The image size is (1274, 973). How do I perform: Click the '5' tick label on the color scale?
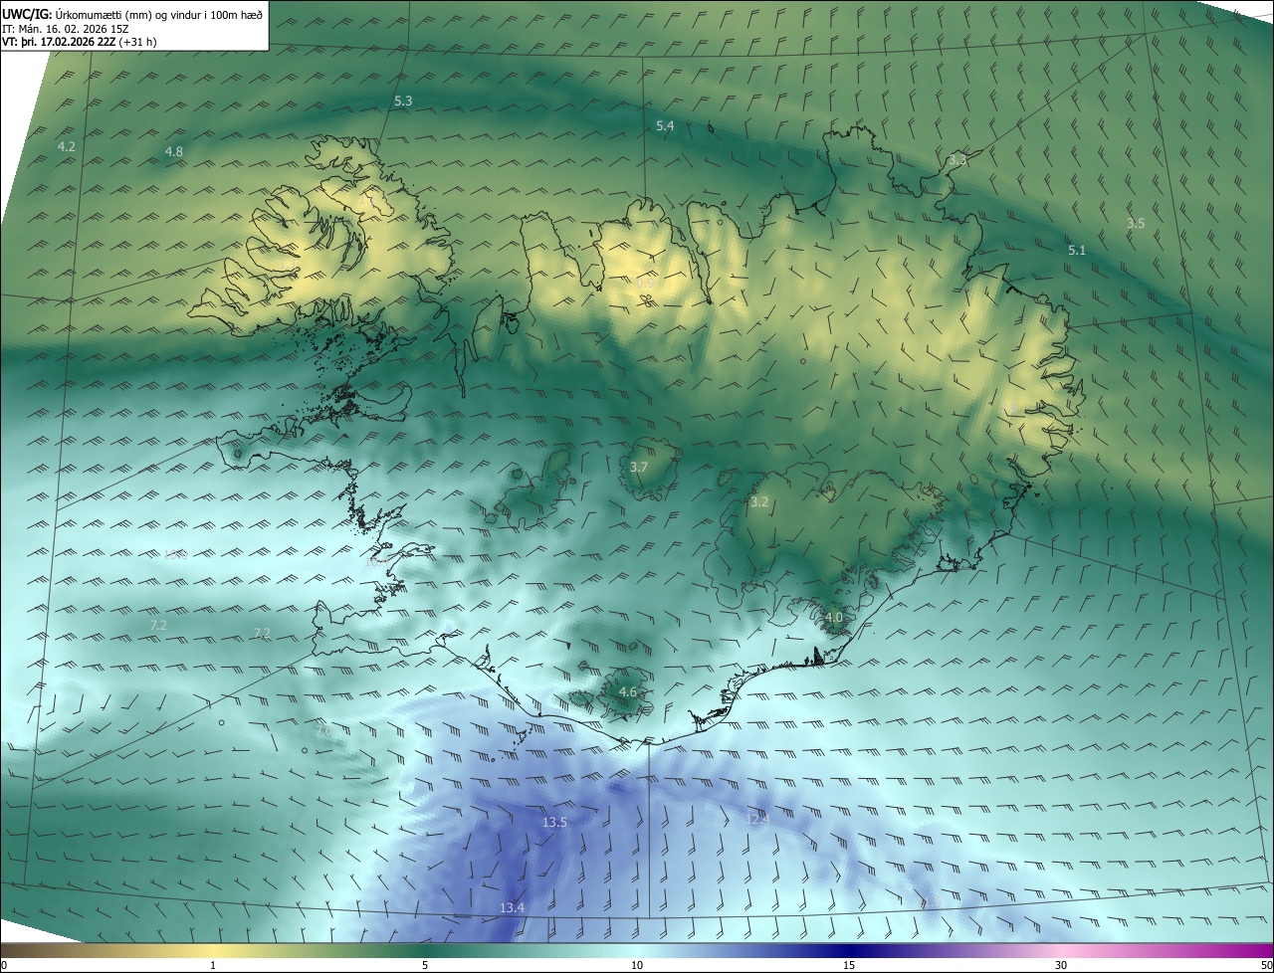425,966
